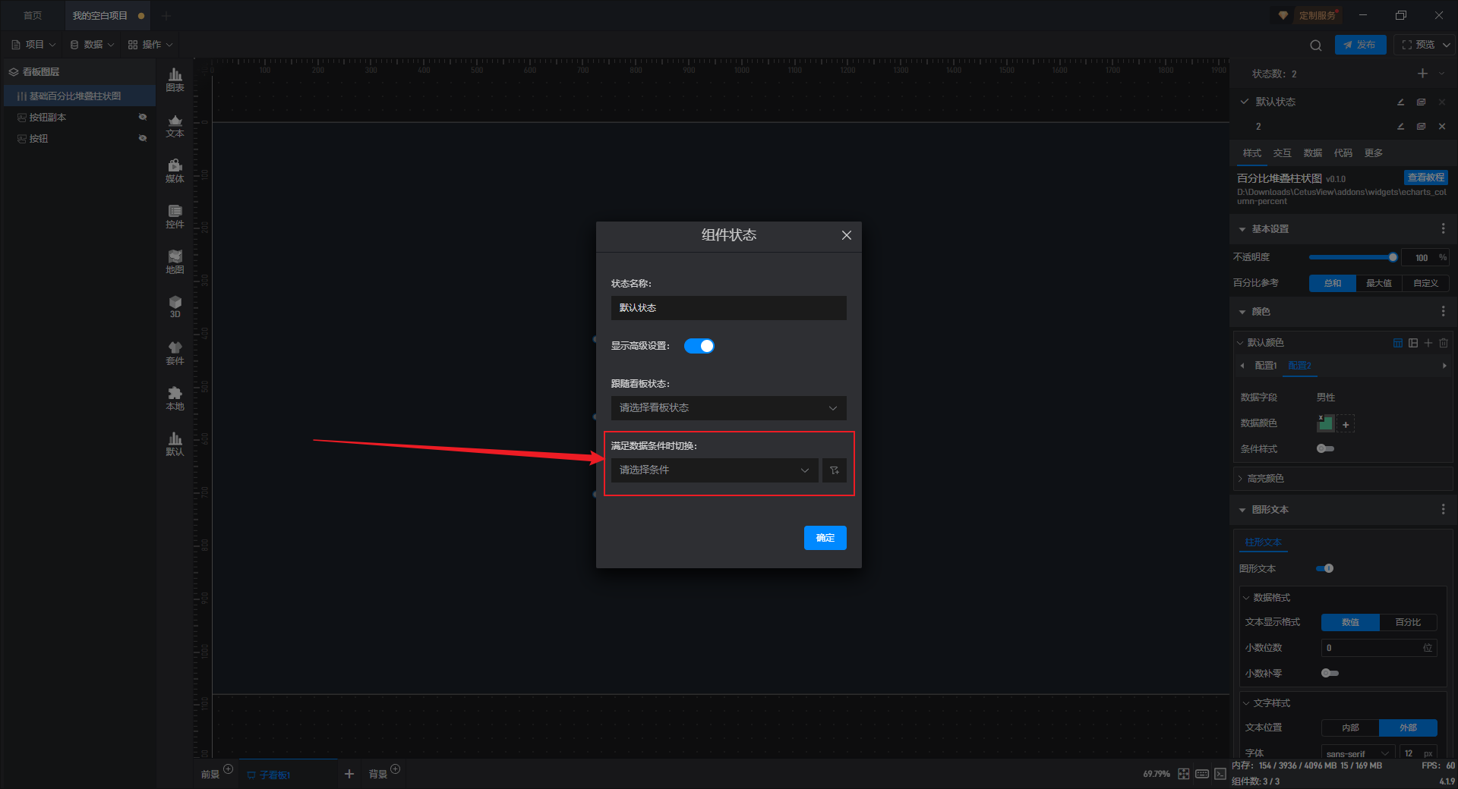The image size is (1458, 789).
Task: Click the search magnifier icon in top bar
Action: coord(1316,46)
